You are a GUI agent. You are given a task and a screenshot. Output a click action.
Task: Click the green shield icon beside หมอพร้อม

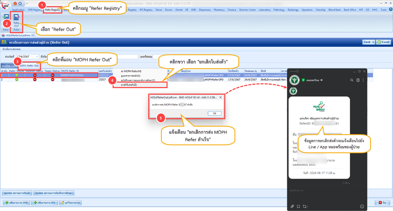[303, 80]
